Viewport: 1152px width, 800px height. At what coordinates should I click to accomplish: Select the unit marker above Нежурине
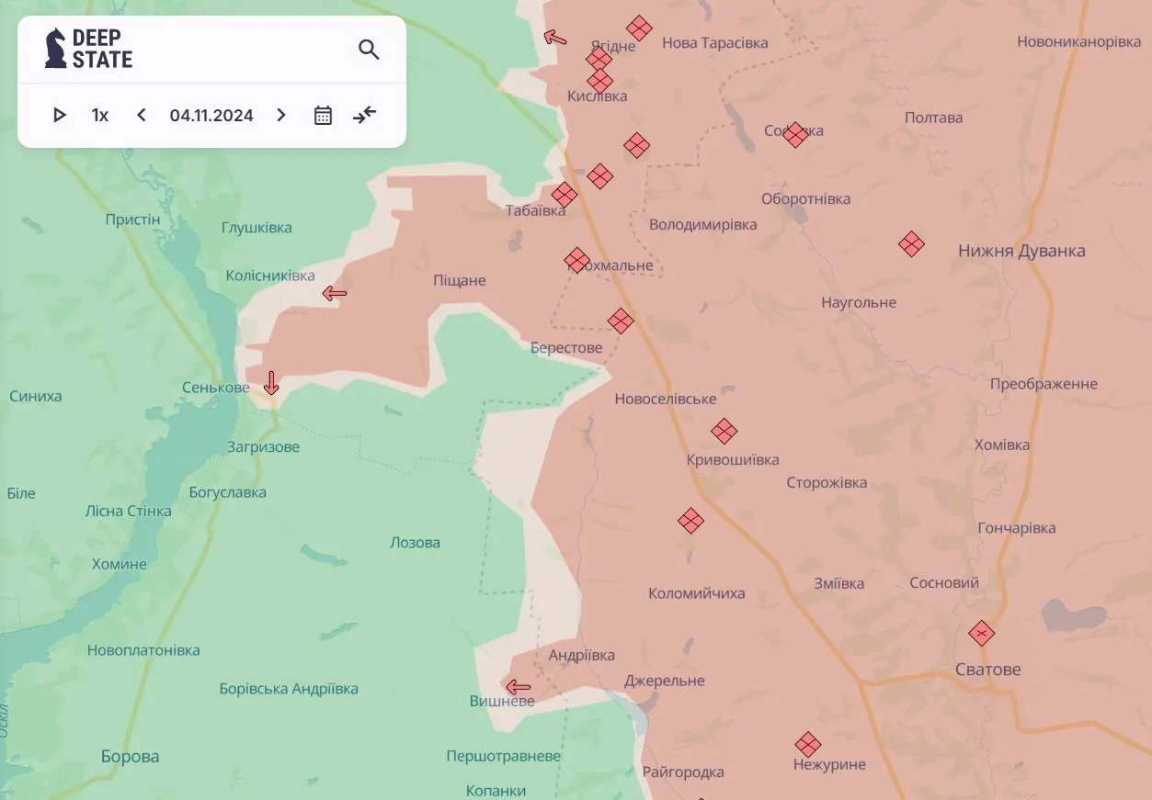tap(808, 744)
